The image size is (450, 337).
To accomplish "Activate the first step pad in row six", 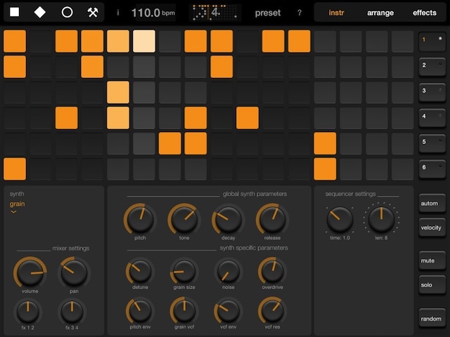I will 15,169.
